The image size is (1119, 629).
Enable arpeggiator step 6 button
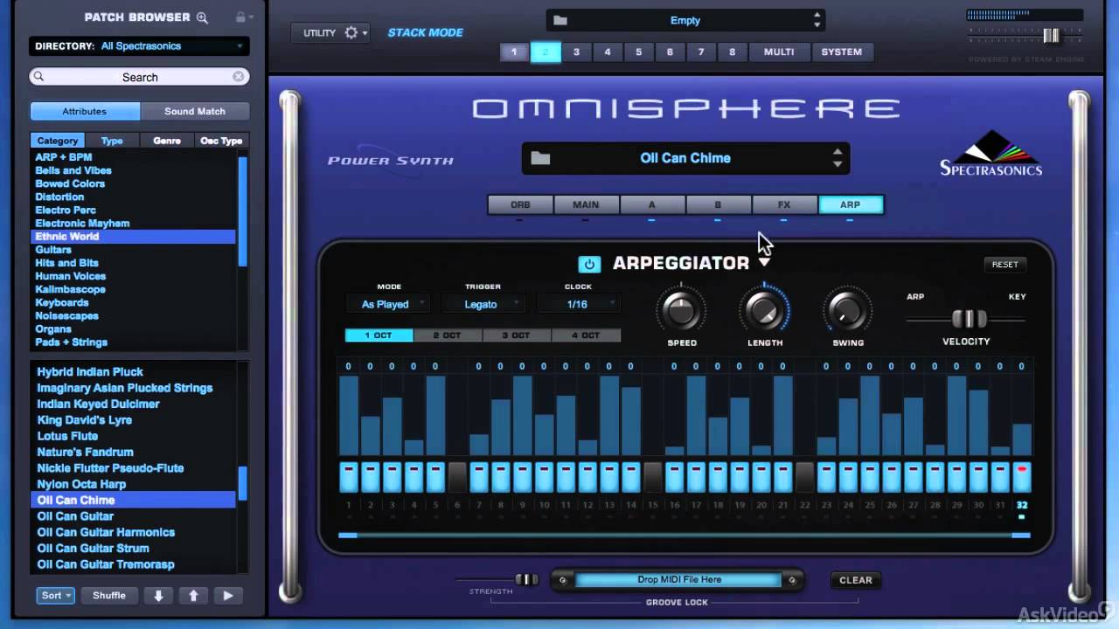(457, 478)
